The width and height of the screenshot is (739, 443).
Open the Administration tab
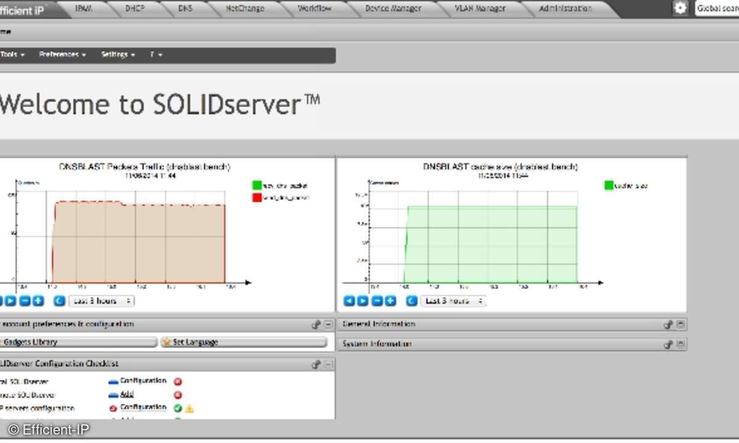coord(565,9)
